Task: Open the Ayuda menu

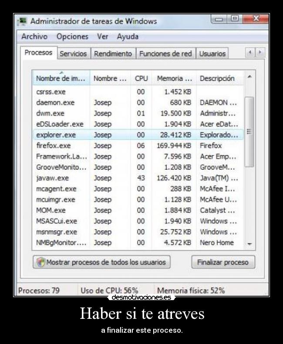Action: click(x=128, y=36)
